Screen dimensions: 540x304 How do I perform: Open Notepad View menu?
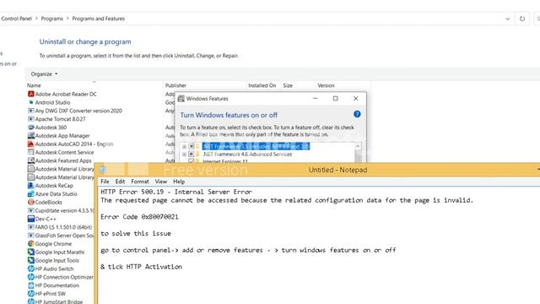[x=161, y=182]
